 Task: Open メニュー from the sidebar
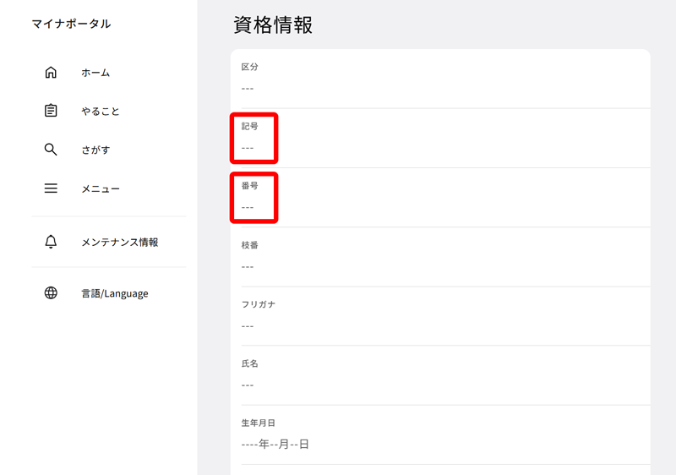click(x=101, y=189)
